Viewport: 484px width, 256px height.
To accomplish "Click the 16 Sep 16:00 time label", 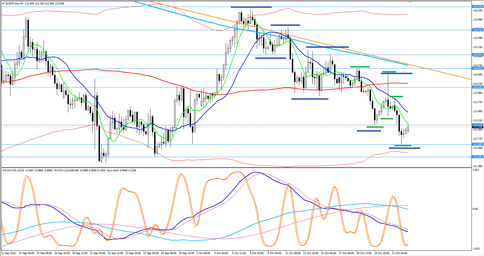I will (62, 253).
